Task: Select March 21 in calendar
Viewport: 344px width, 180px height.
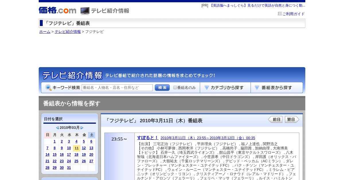Action: click(x=47, y=161)
